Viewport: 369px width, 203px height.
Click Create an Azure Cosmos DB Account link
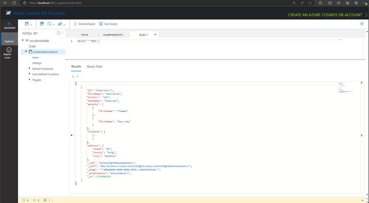328,15
